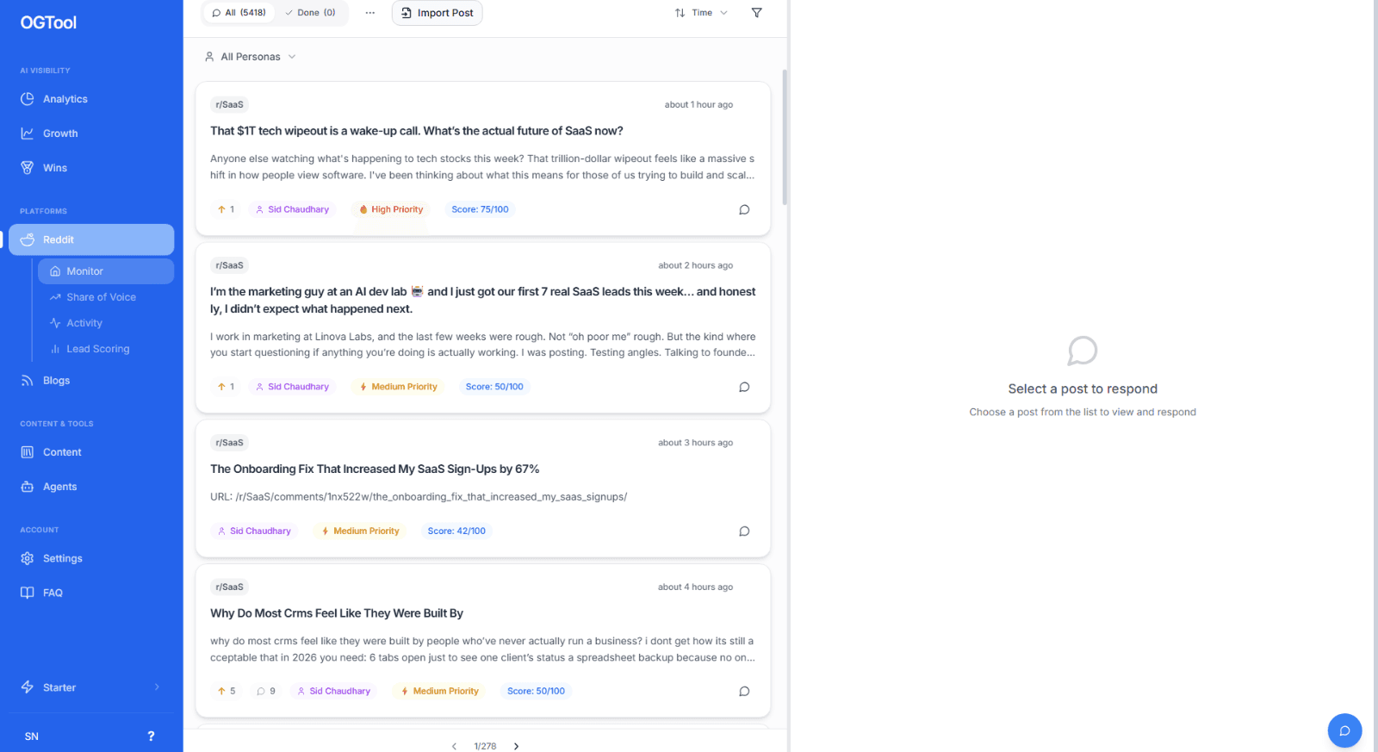Go to next page arrow
Image resolution: width=1378 pixels, height=752 pixels.
pos(516,746)
